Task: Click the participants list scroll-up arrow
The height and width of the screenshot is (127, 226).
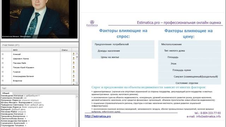Action: [x=77, y=53]
